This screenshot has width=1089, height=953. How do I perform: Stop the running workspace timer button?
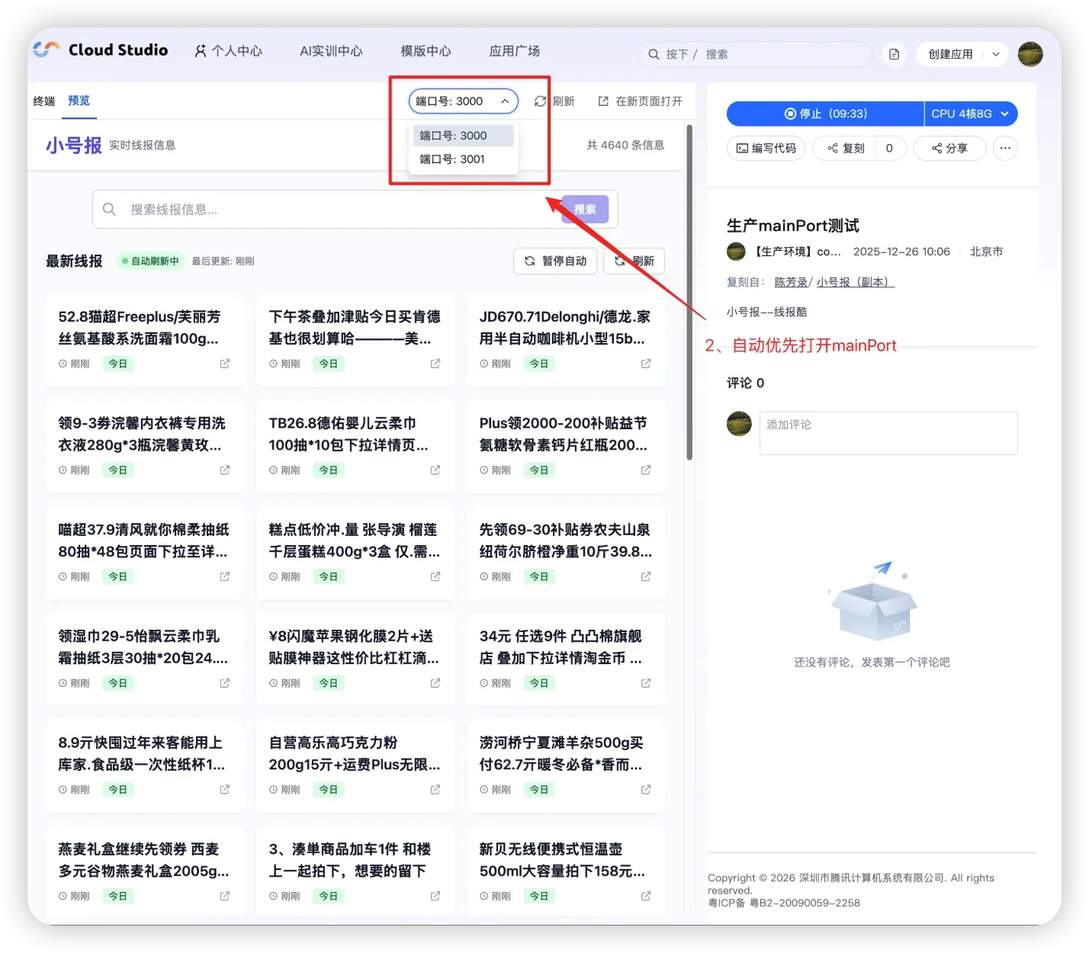825,114
